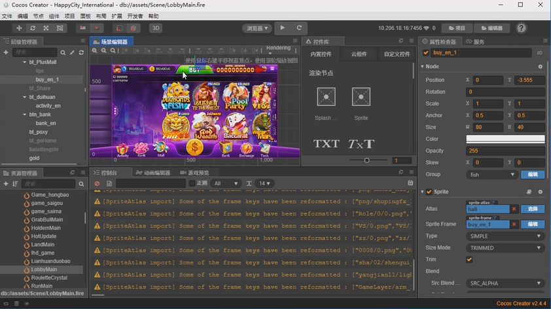
Task: Click the Size W input field
Action: [x=488, y=127]
